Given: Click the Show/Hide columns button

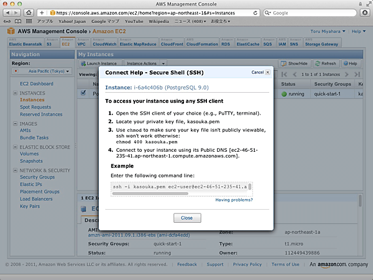Looking at the screenshot, I should [294, 63].
